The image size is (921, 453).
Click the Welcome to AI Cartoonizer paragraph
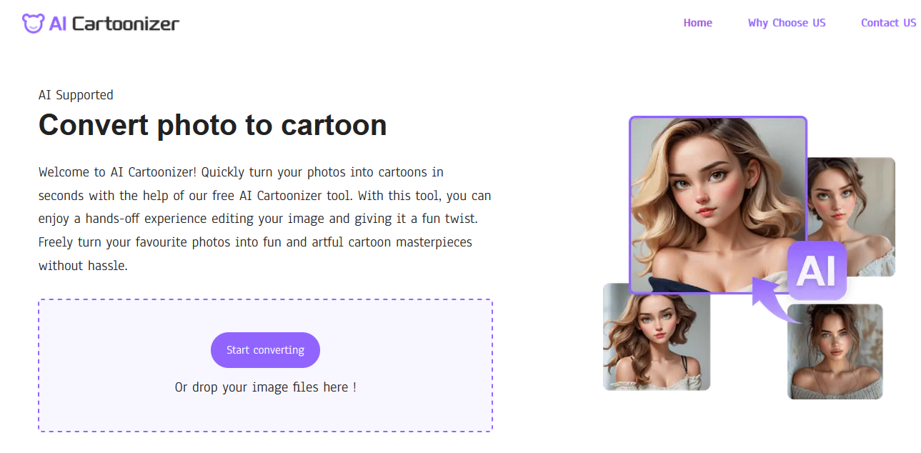click(265, 219)
